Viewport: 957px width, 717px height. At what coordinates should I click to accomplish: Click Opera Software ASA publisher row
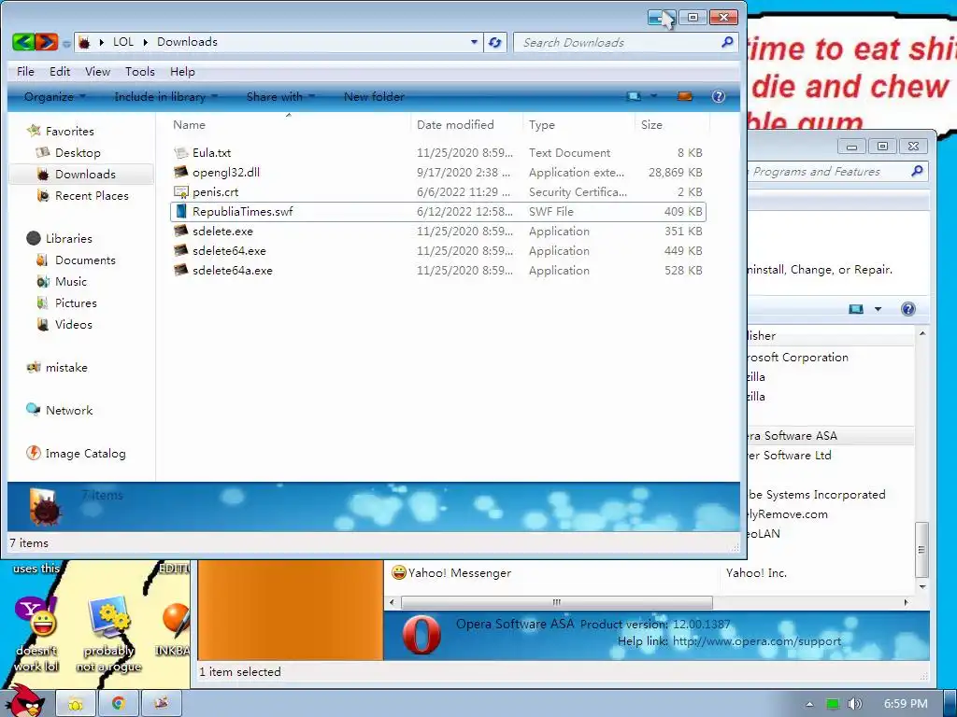[830, 436]
